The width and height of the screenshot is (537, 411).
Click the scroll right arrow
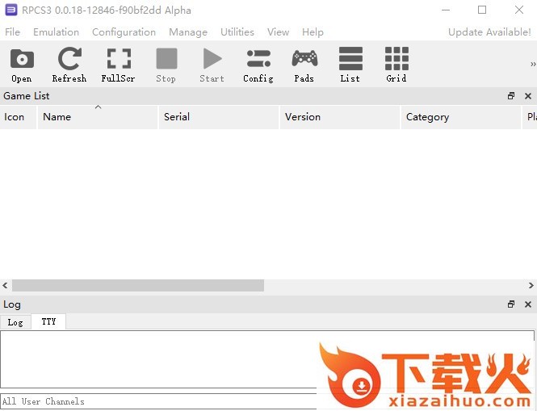coord(531,285)
